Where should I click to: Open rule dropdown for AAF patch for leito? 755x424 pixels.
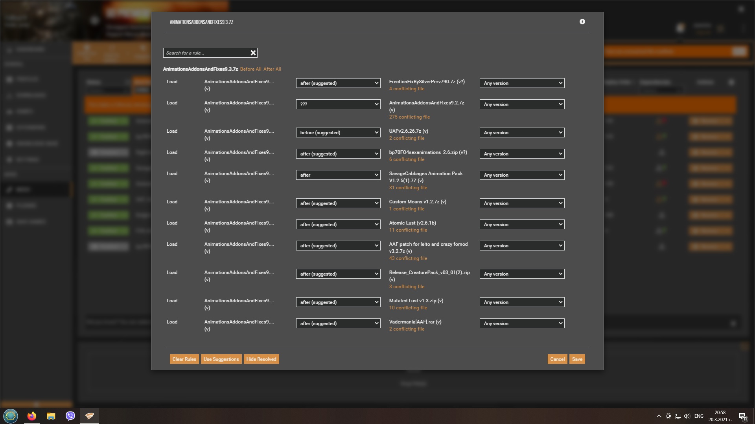click(x=338, y=246)
